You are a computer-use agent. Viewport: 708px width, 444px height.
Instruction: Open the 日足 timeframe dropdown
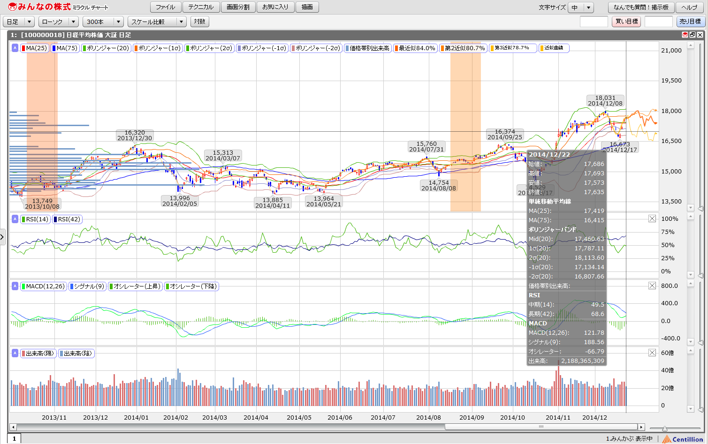19,22
